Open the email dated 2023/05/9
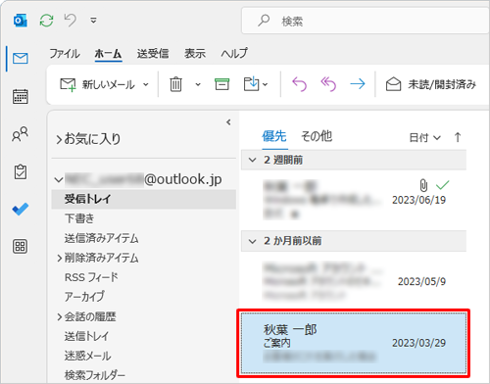This screenshot has width=490, height=384. click(354, 281)
